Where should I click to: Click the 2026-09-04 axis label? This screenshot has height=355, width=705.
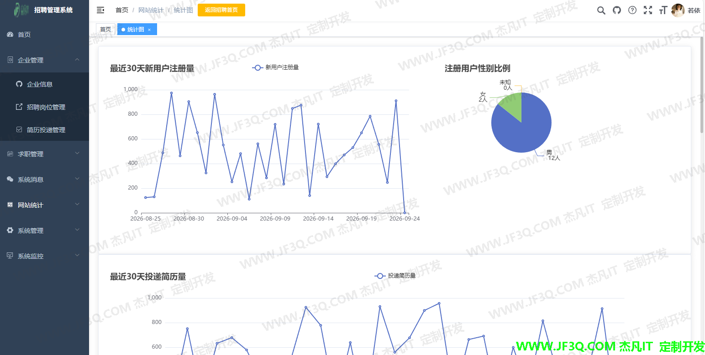coord(232,219)
